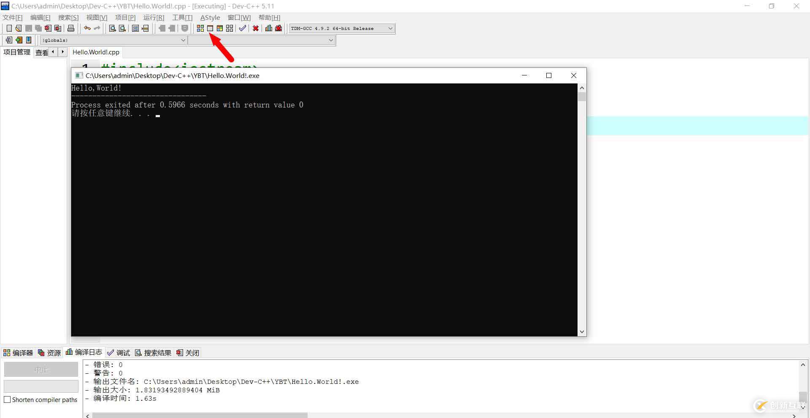This screenshot has width=810, height=418.
Task: Open the 项目[P] menu
Action: (125, 17)
